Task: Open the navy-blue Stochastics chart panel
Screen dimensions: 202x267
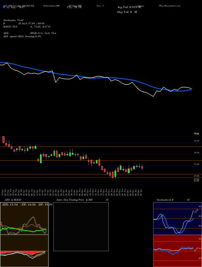Action: tap(177, 218)
